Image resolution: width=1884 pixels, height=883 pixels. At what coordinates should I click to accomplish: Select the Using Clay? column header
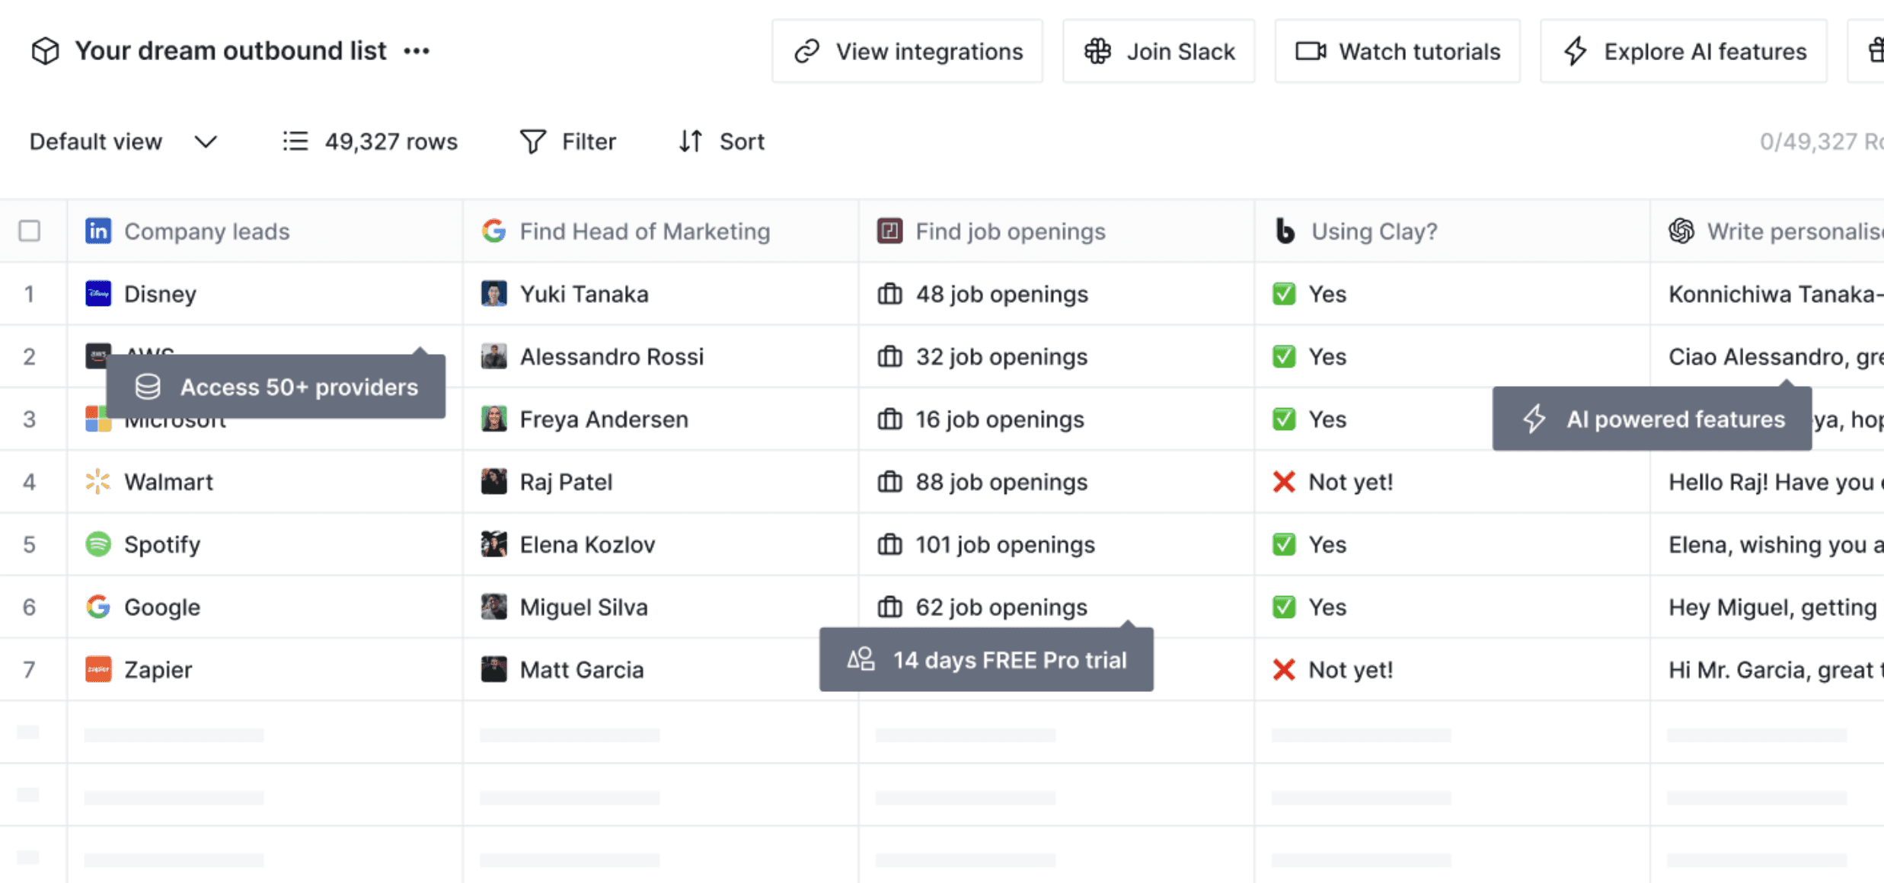(x=1452, y=231)
